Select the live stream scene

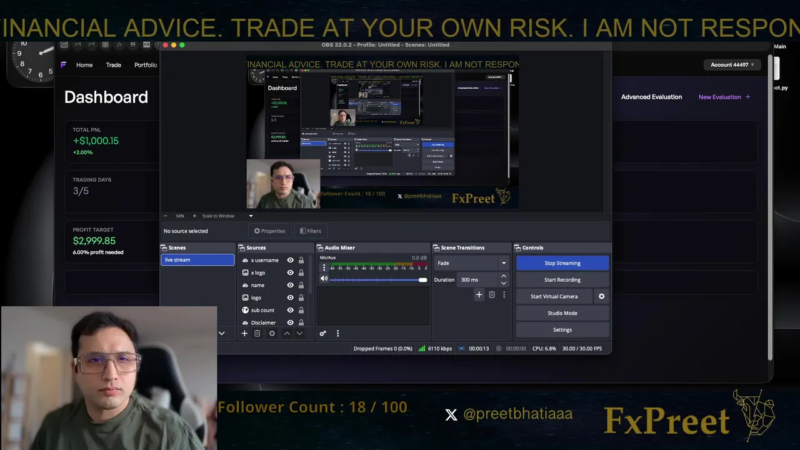pyautogui.click(x=197, y=260)
